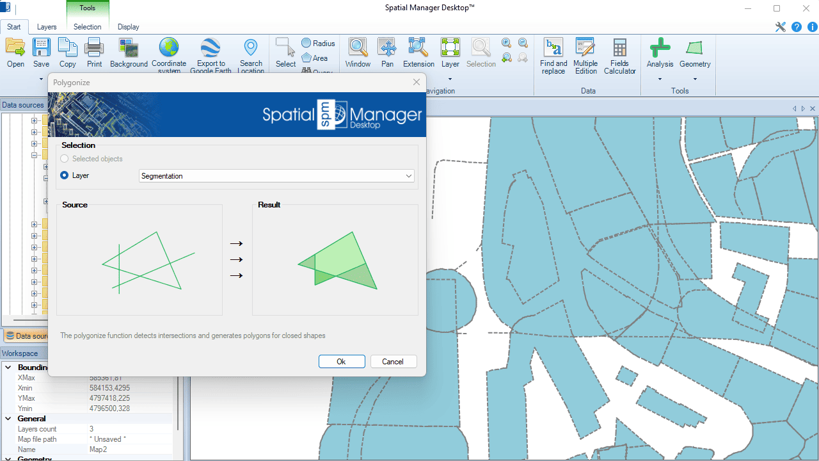
Task: Click Cancel in Polygonize dialog
Action: click(x=394, y=362)
